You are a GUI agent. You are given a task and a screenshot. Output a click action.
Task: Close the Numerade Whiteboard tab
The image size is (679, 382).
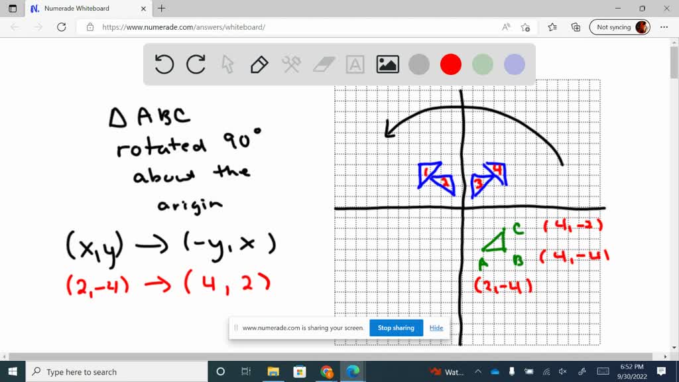click(x=143, y=8)
